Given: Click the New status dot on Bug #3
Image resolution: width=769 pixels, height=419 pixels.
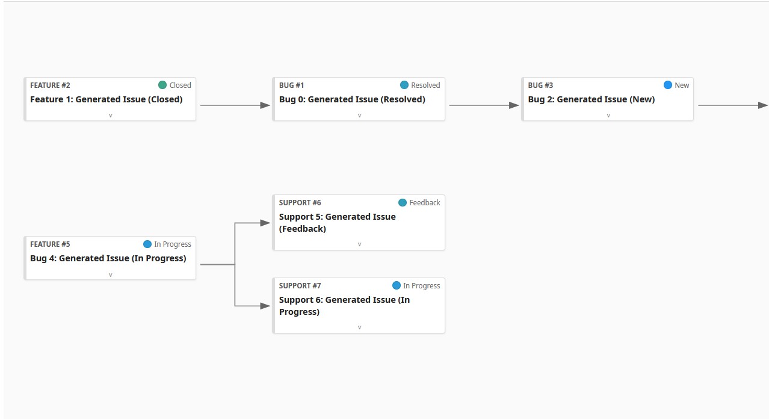Looking at the screenshot, I should pos(668,85).
